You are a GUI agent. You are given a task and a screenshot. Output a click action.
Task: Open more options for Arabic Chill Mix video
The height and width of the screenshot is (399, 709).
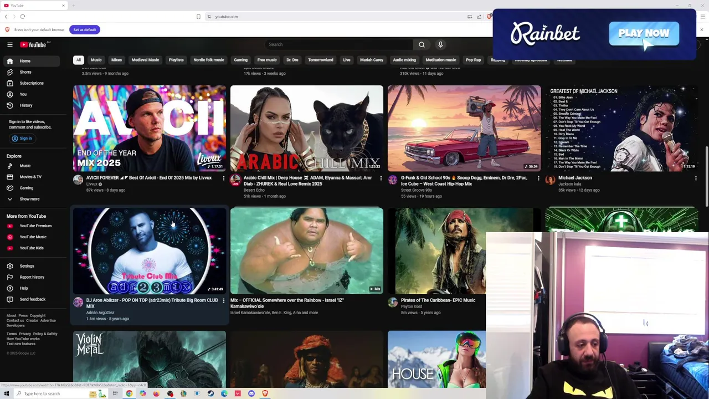tap(381, 178)
